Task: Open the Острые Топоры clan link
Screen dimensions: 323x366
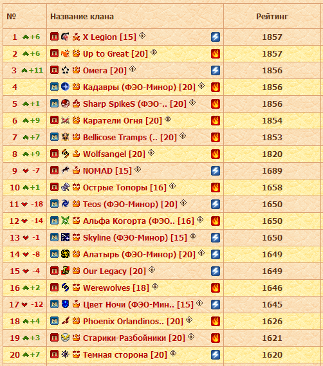Action: (125, 188)
